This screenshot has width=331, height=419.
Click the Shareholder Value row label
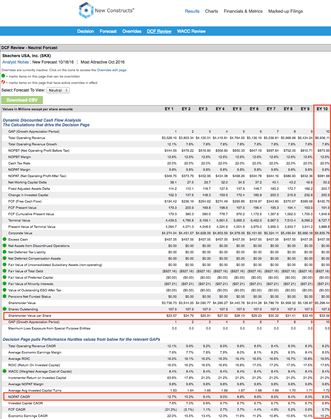click(22, 303)
